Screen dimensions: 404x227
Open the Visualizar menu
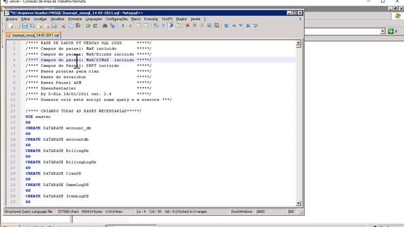[x=57, y=19]
